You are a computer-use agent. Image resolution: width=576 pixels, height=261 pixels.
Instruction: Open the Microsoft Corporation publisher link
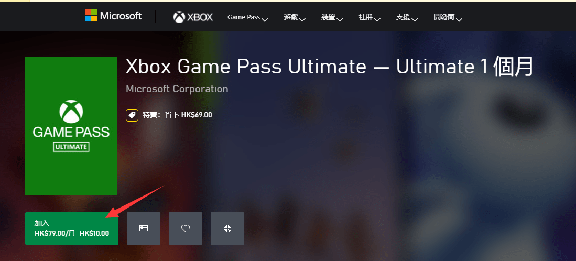[x=177, y=89]
